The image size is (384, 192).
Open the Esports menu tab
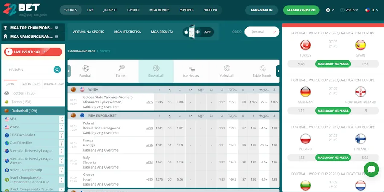[186, 10]
